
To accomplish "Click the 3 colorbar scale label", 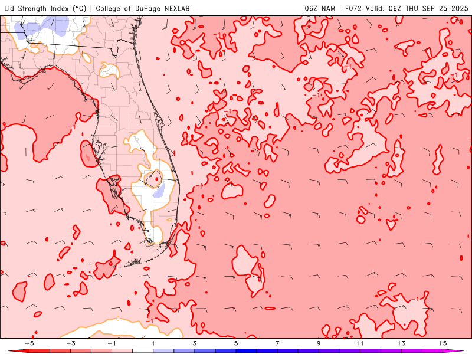I will 195,343.
